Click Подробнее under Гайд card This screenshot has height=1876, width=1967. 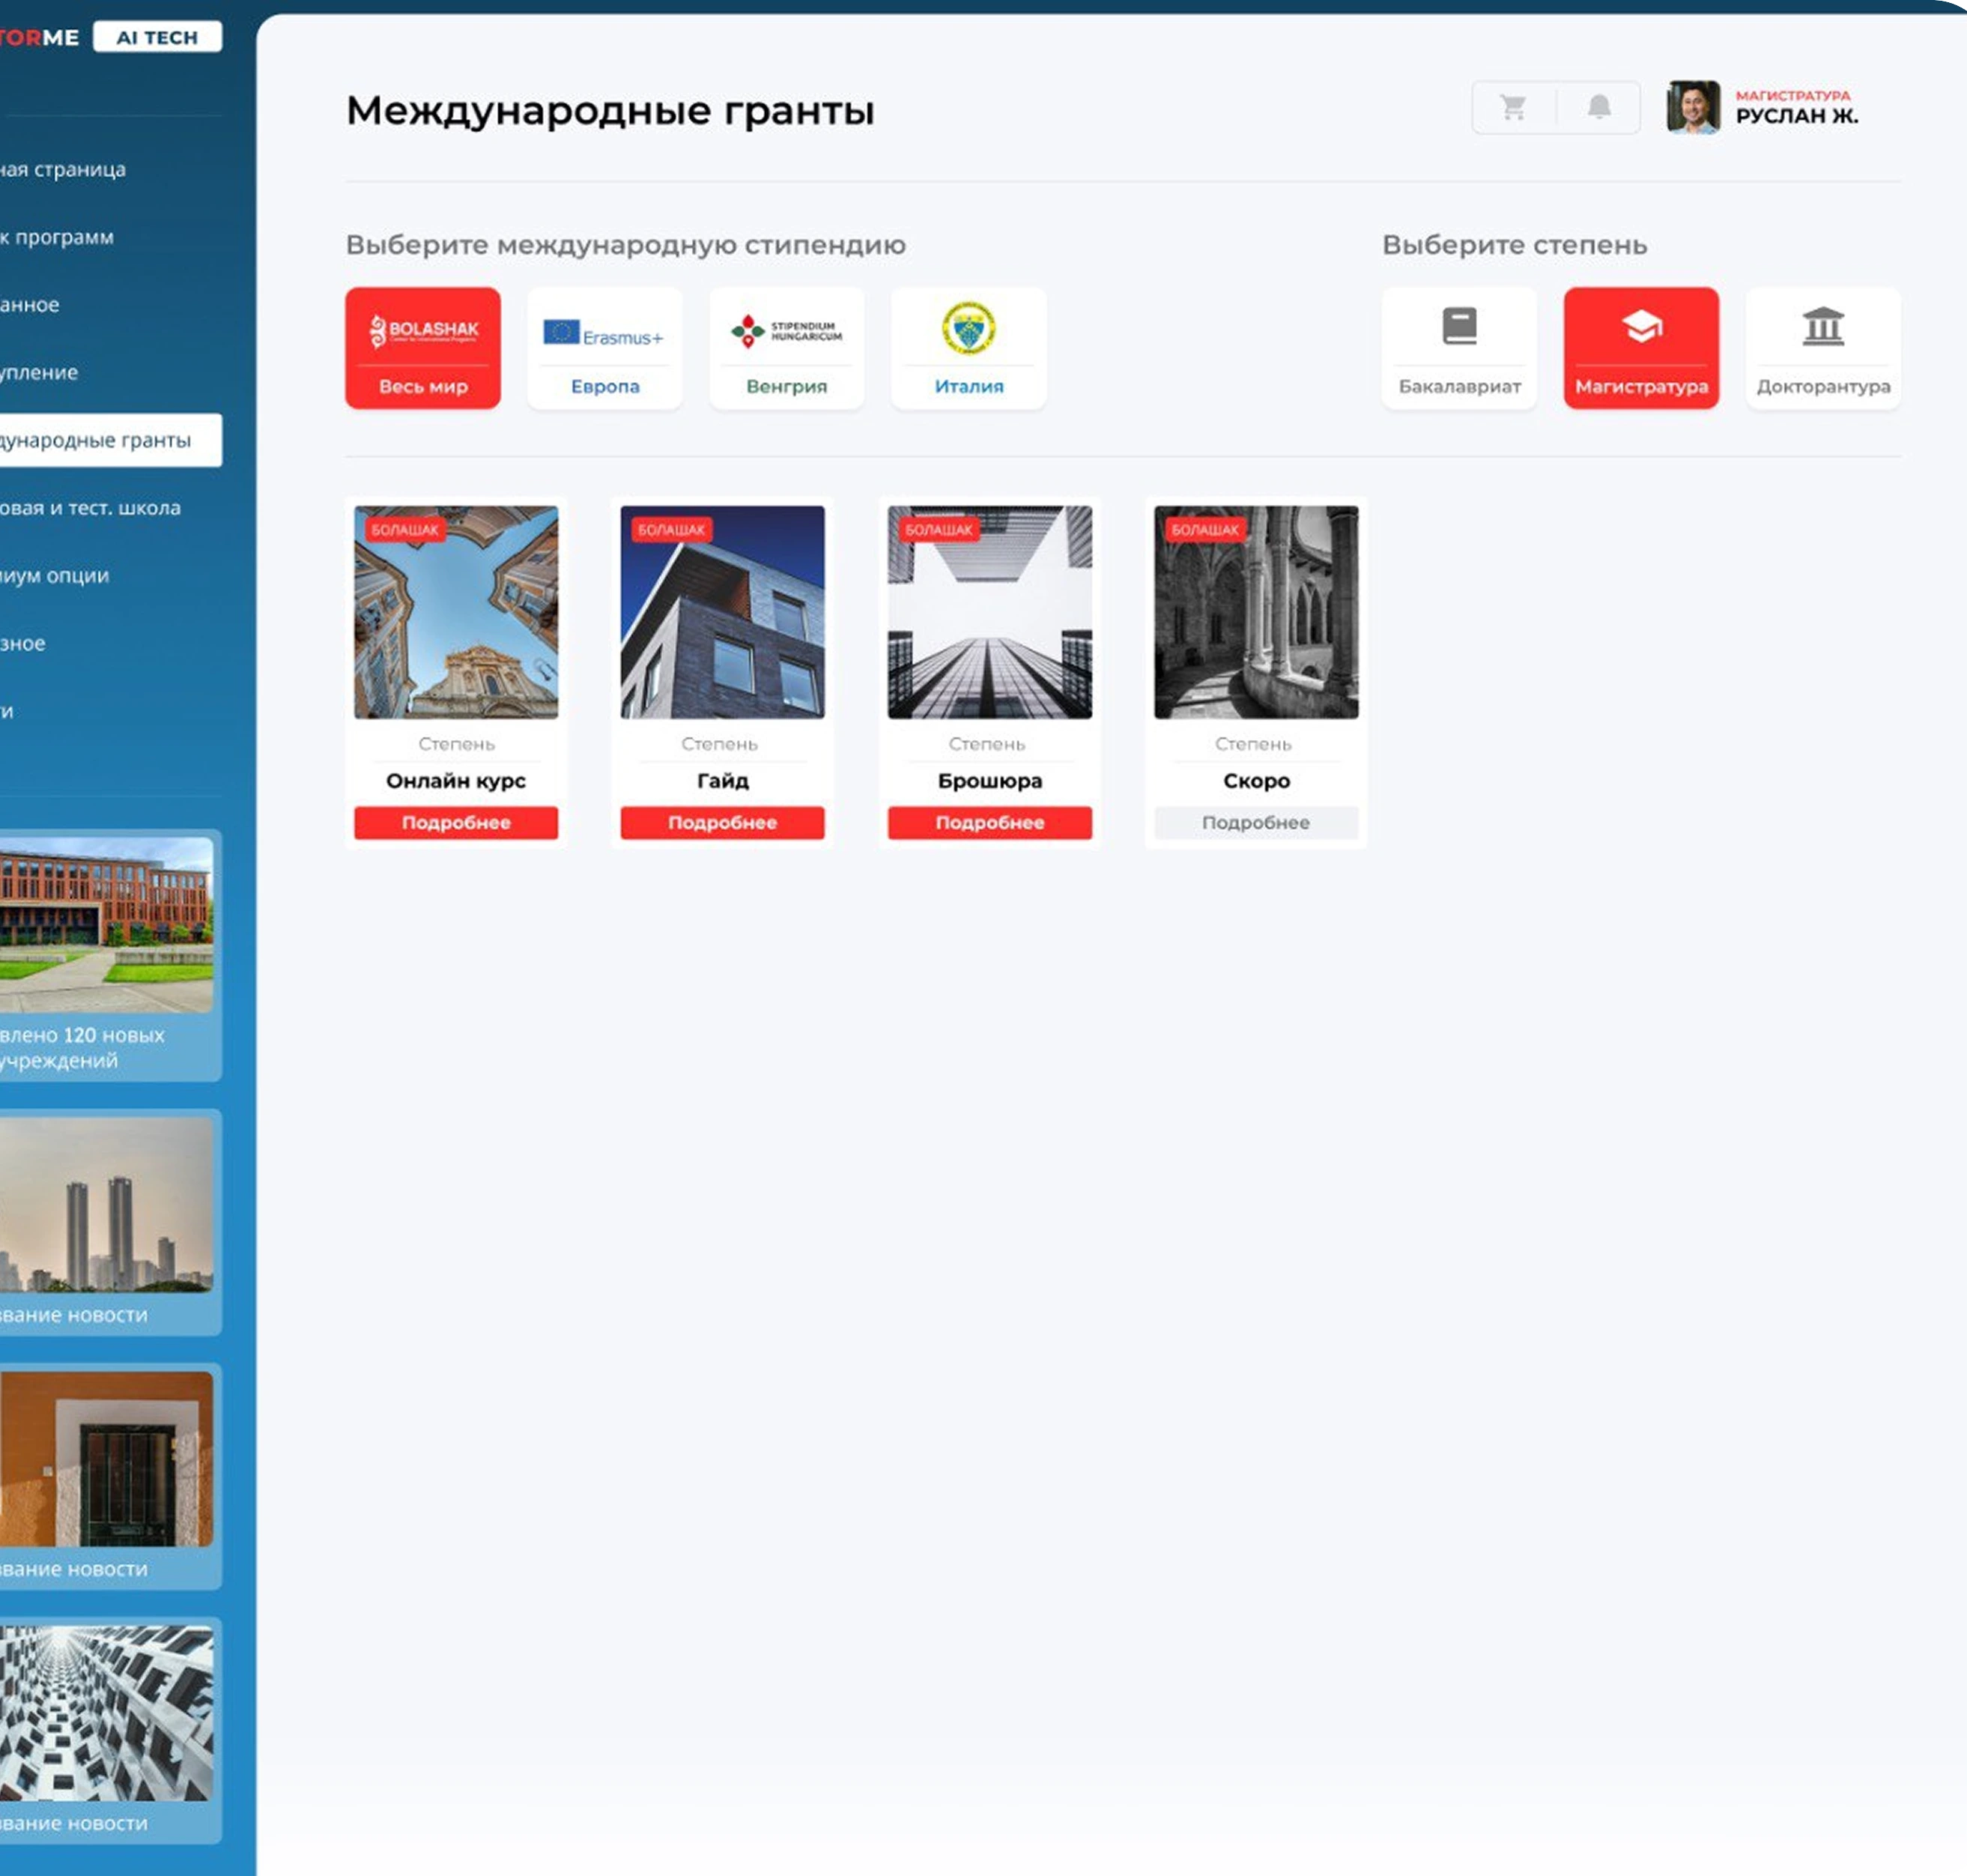722,822
